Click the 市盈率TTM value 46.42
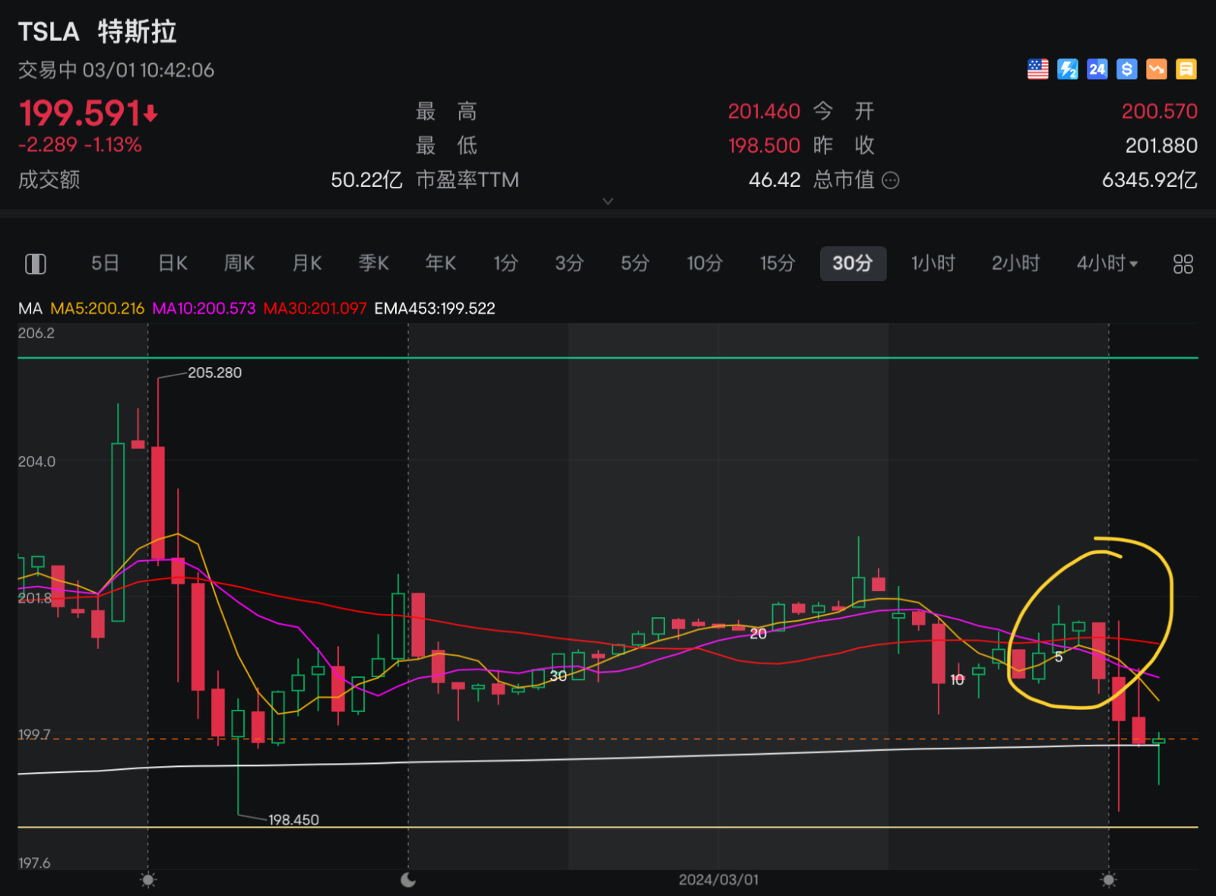Image resolution: width=1216 pixels, height=896 pixels. (x=774, y=180)
